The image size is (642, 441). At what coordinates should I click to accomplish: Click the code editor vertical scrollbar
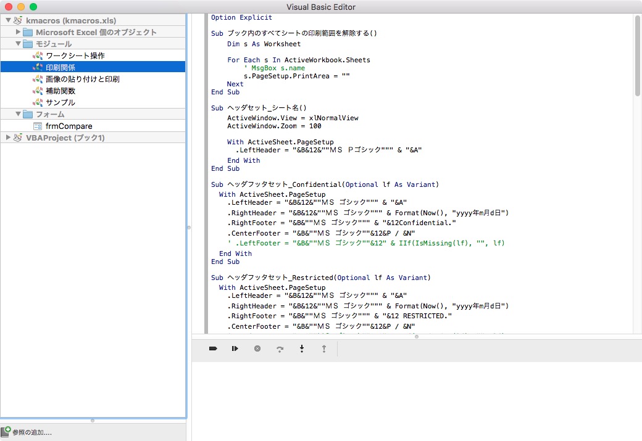coord(638,56)
